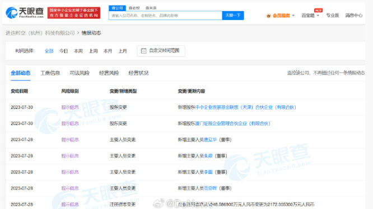Switch to the 经营状况 tab
Screen dimensions: 373x209
(138, 73)
